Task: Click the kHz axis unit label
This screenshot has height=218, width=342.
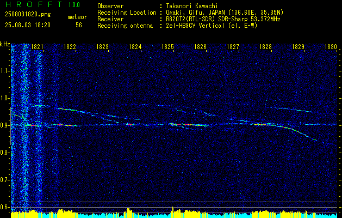Action: coord(5,44)
